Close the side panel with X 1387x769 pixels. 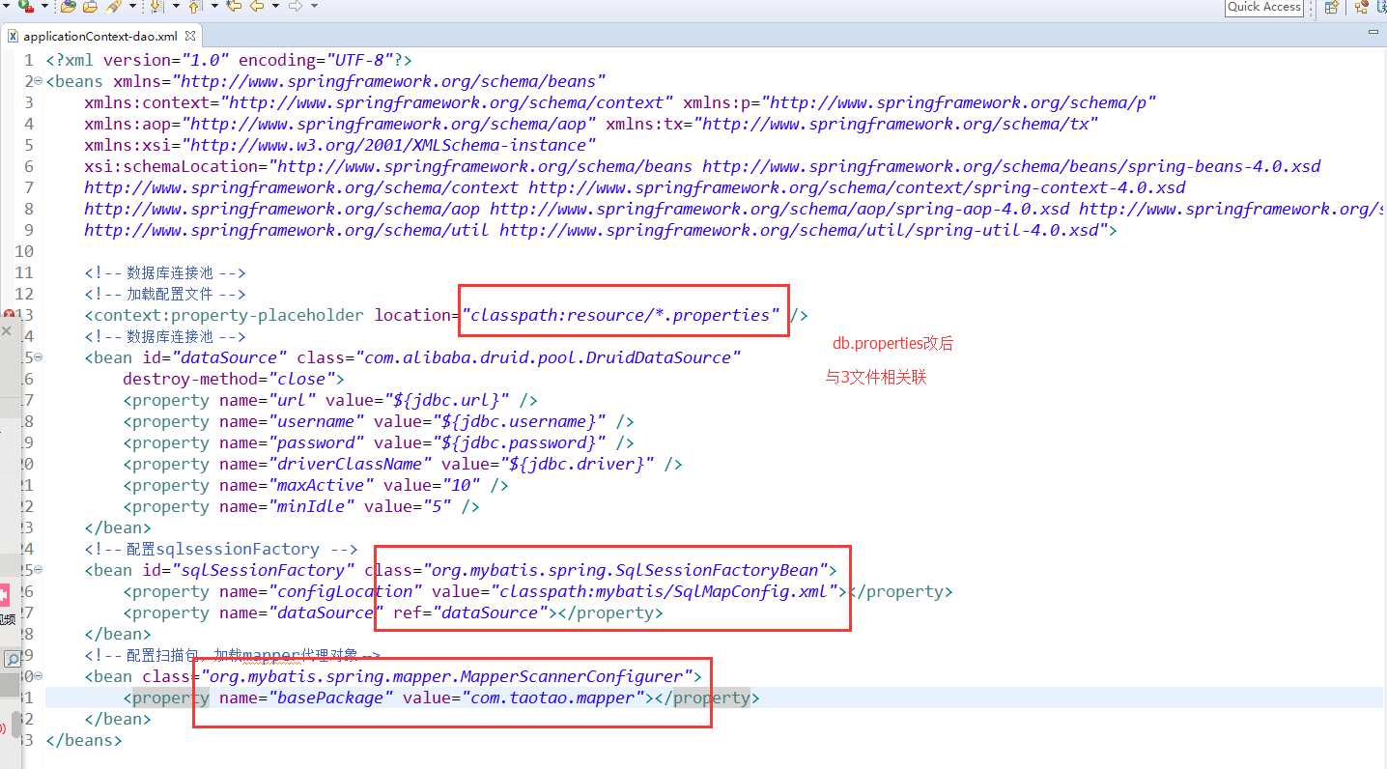point(5,330)
